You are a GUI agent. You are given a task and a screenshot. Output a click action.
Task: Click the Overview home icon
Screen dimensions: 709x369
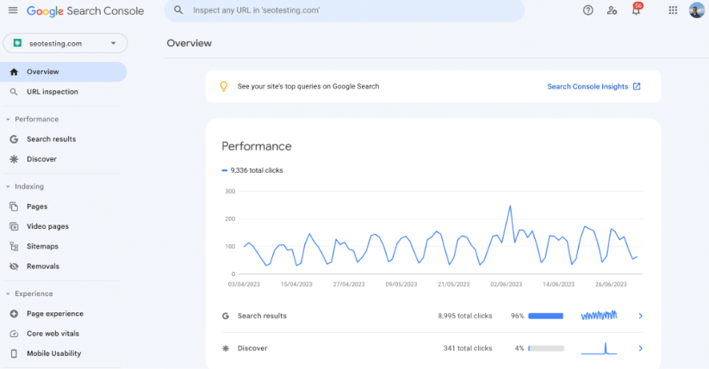14,71
